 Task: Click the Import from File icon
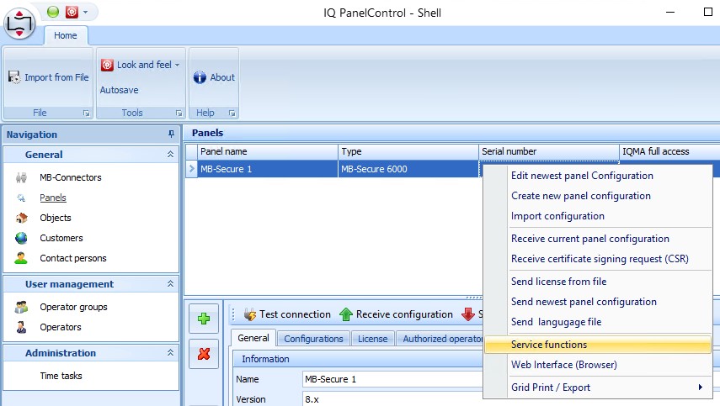(14, 77)
